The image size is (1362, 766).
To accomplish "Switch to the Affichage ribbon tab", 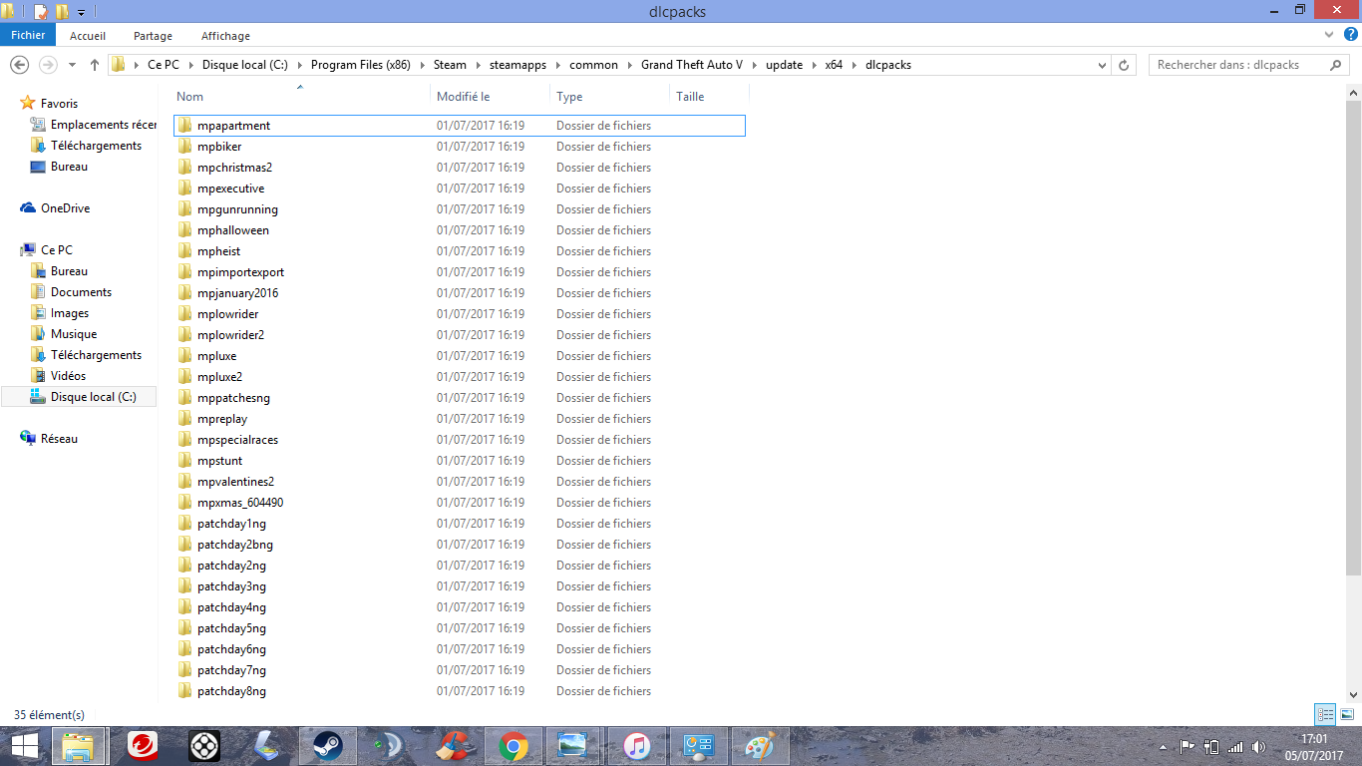I will tap(225, 36).
